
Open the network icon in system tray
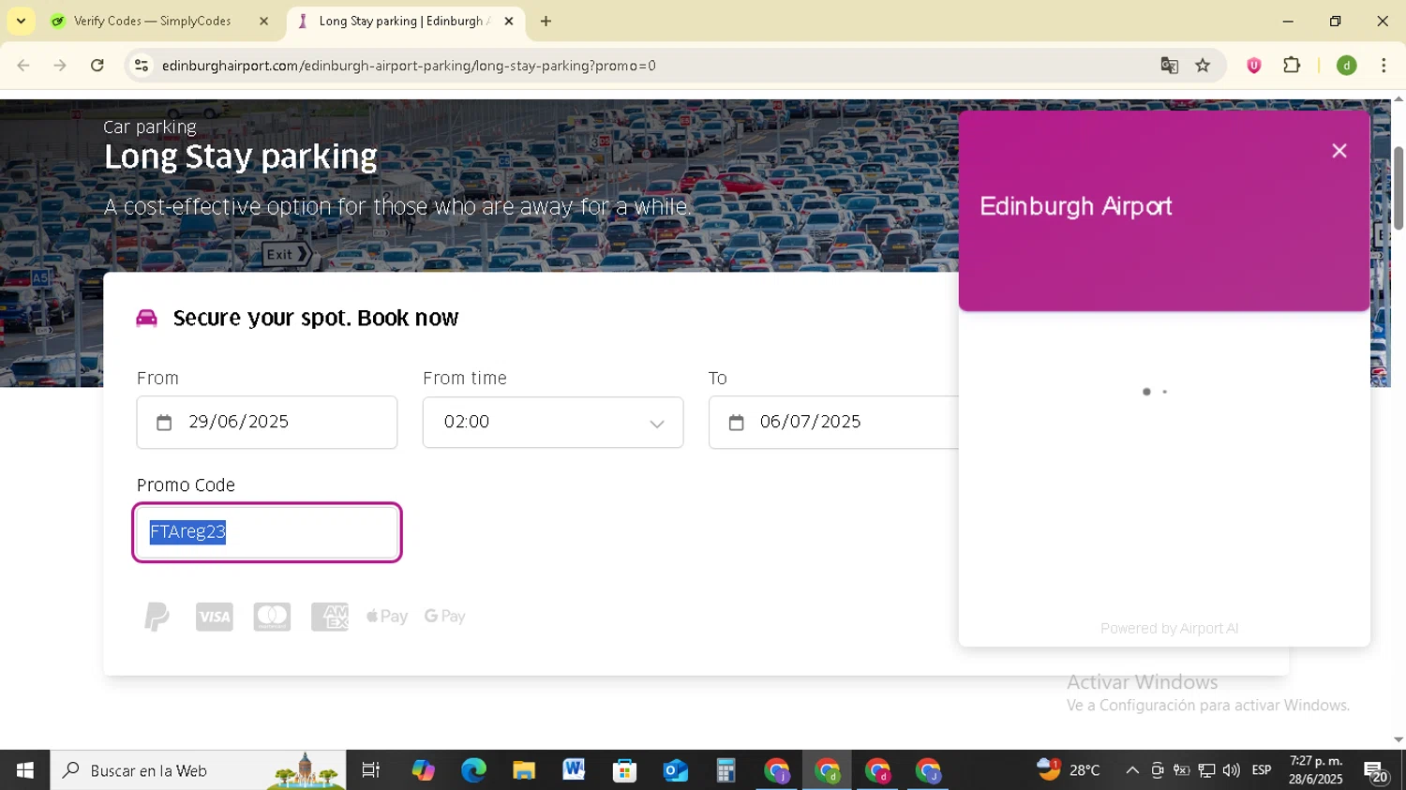coord(1206,770)
